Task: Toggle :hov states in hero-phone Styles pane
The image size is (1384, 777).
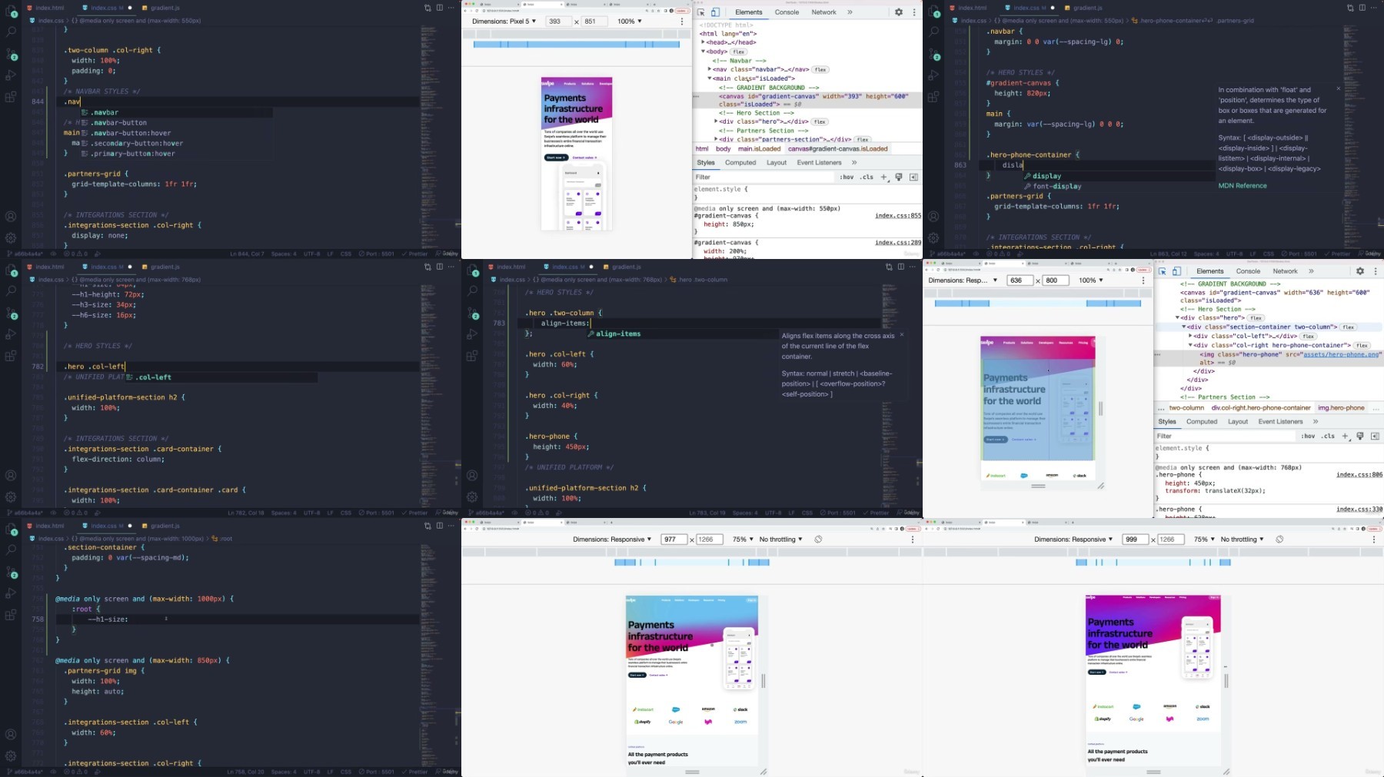Action: [1308, 437]
